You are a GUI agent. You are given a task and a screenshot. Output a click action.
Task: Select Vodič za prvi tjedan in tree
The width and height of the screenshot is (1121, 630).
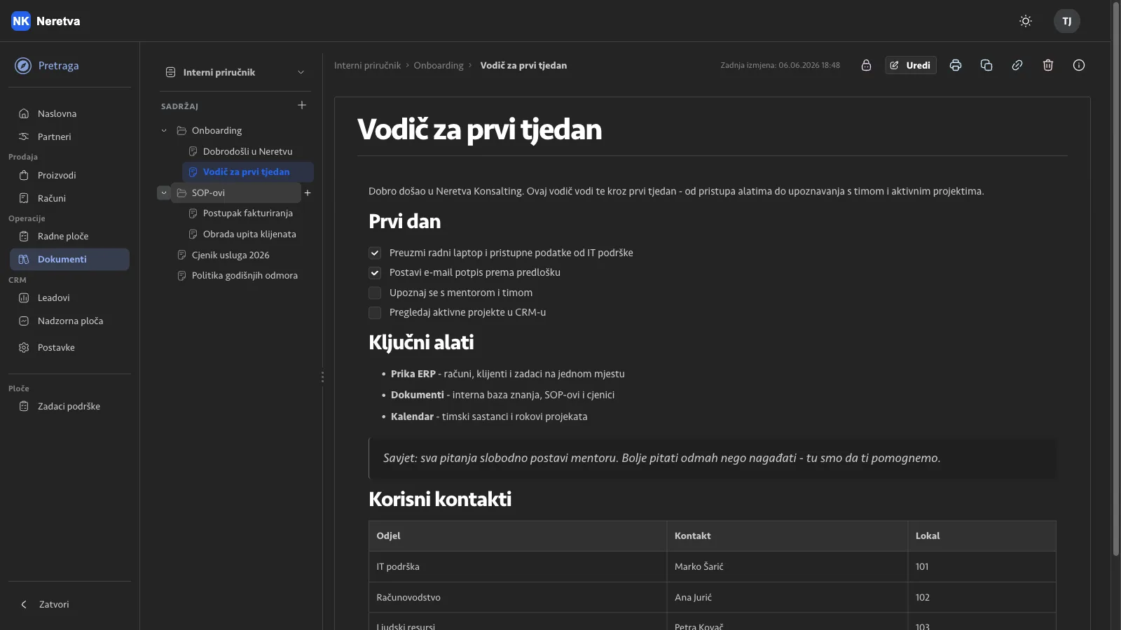[x=247, y=171]
